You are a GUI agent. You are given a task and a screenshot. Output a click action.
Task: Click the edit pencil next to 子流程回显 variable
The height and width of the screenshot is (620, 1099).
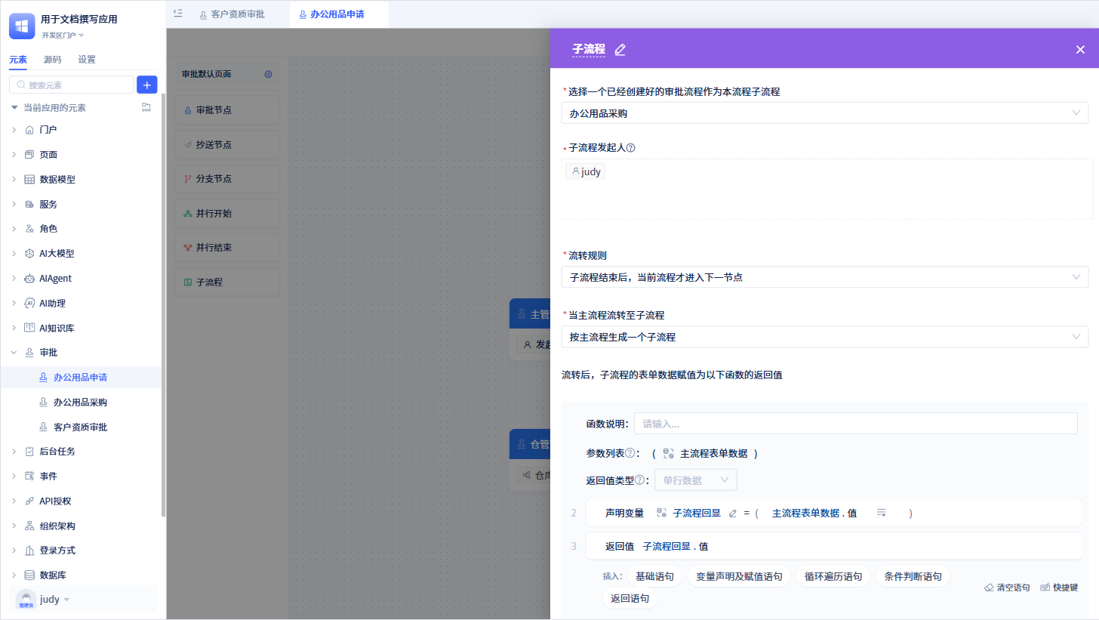tap(732, 513)
